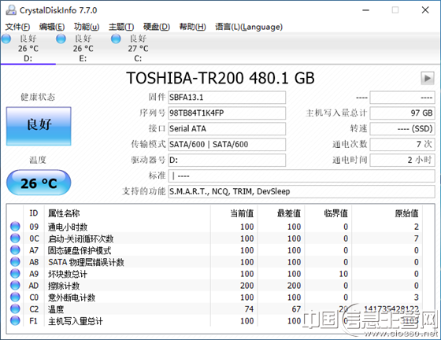The height and width of the screenshot is (340, 441).
Task: Select the 固态硬盘保护模式 attribute row
Action: click(214, 250)
